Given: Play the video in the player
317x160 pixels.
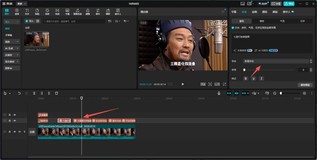Looking at the screenshot, I should pyautogui.click(x=183, y=84).
